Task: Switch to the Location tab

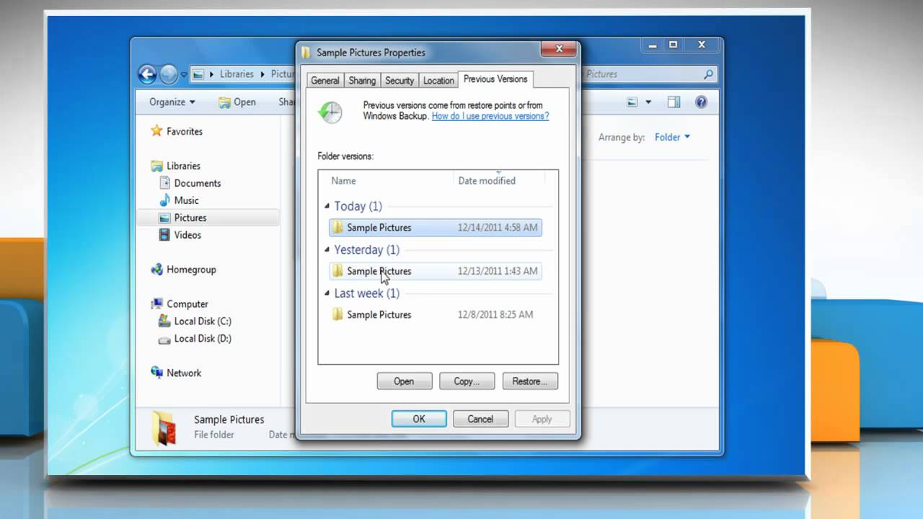Action: pos(438,81)
